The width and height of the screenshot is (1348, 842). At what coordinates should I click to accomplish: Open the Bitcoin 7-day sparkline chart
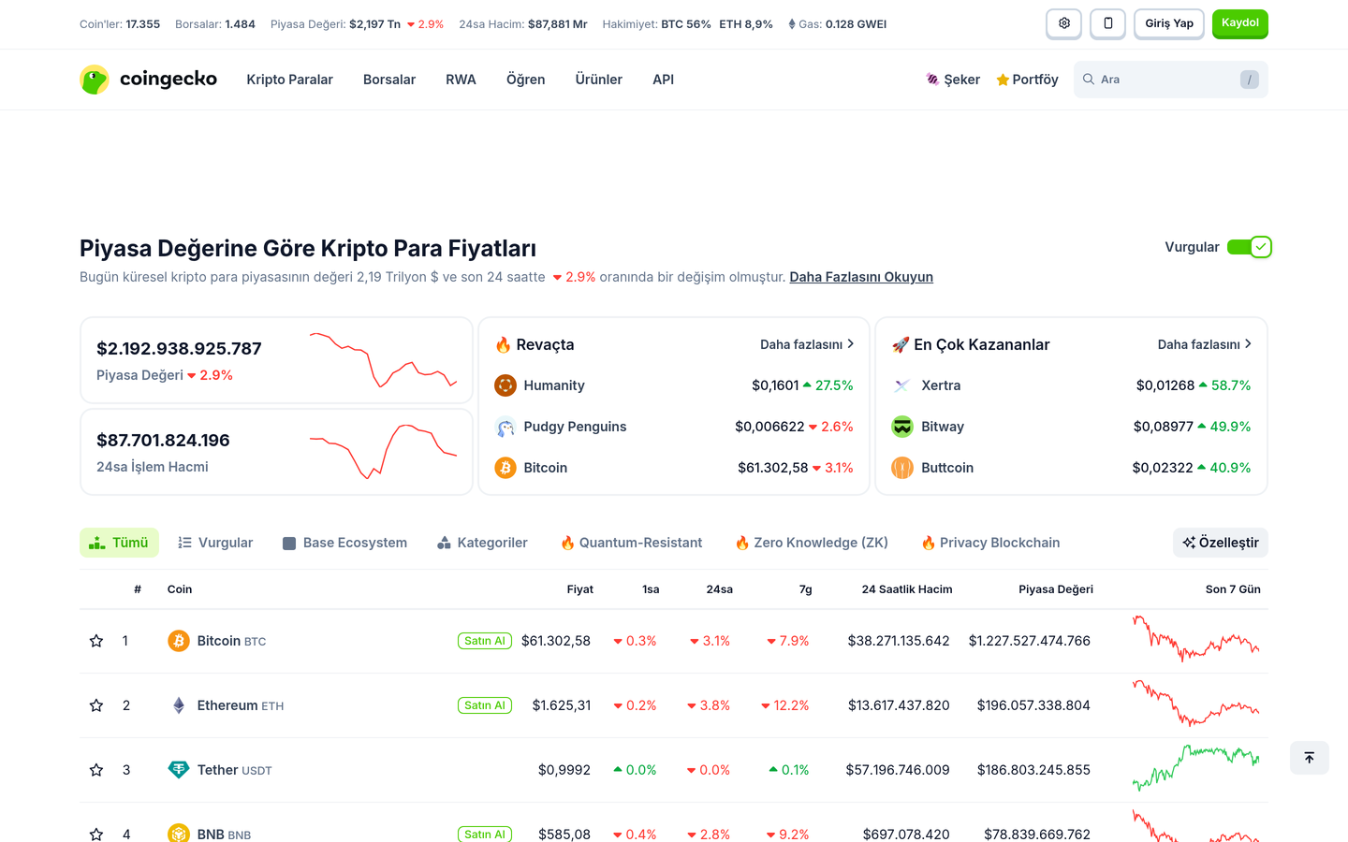(1196, 639)
